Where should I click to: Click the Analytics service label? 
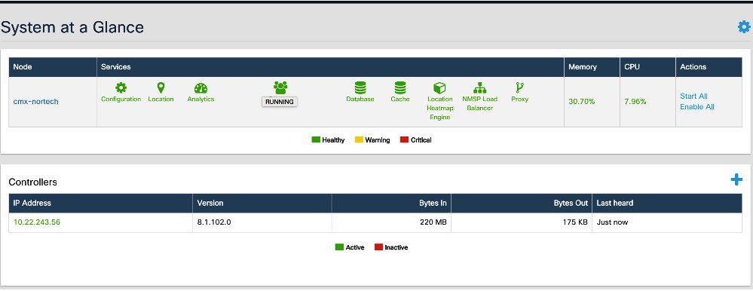pyautogui.click(x=200, y=99)
